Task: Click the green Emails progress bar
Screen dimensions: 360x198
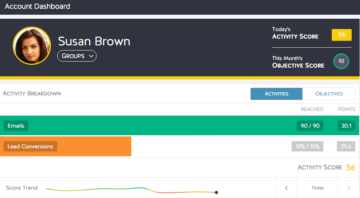Action: 179,126
